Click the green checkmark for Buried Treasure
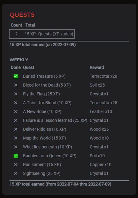This screenshot has height=198, width=138. (x=16, y=76)
